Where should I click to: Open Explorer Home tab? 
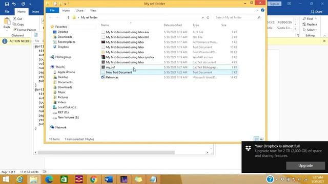(66, 10)
